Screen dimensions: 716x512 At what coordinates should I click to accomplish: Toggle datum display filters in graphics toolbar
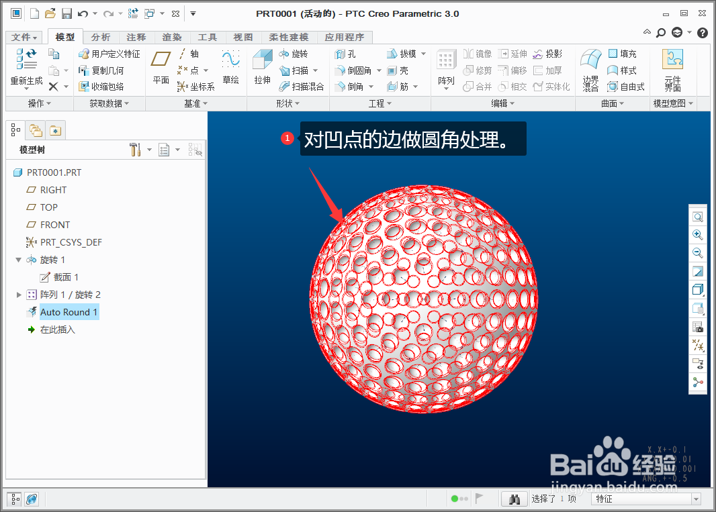point(698,346)
